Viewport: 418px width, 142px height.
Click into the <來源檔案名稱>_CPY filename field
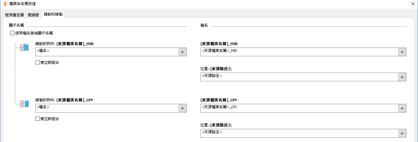point(298,108)
